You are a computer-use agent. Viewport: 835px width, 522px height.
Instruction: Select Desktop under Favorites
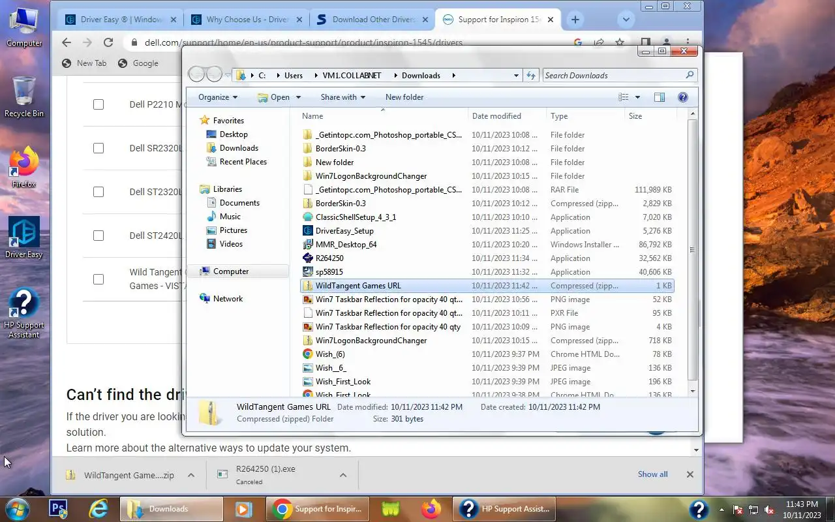[227, 134]
